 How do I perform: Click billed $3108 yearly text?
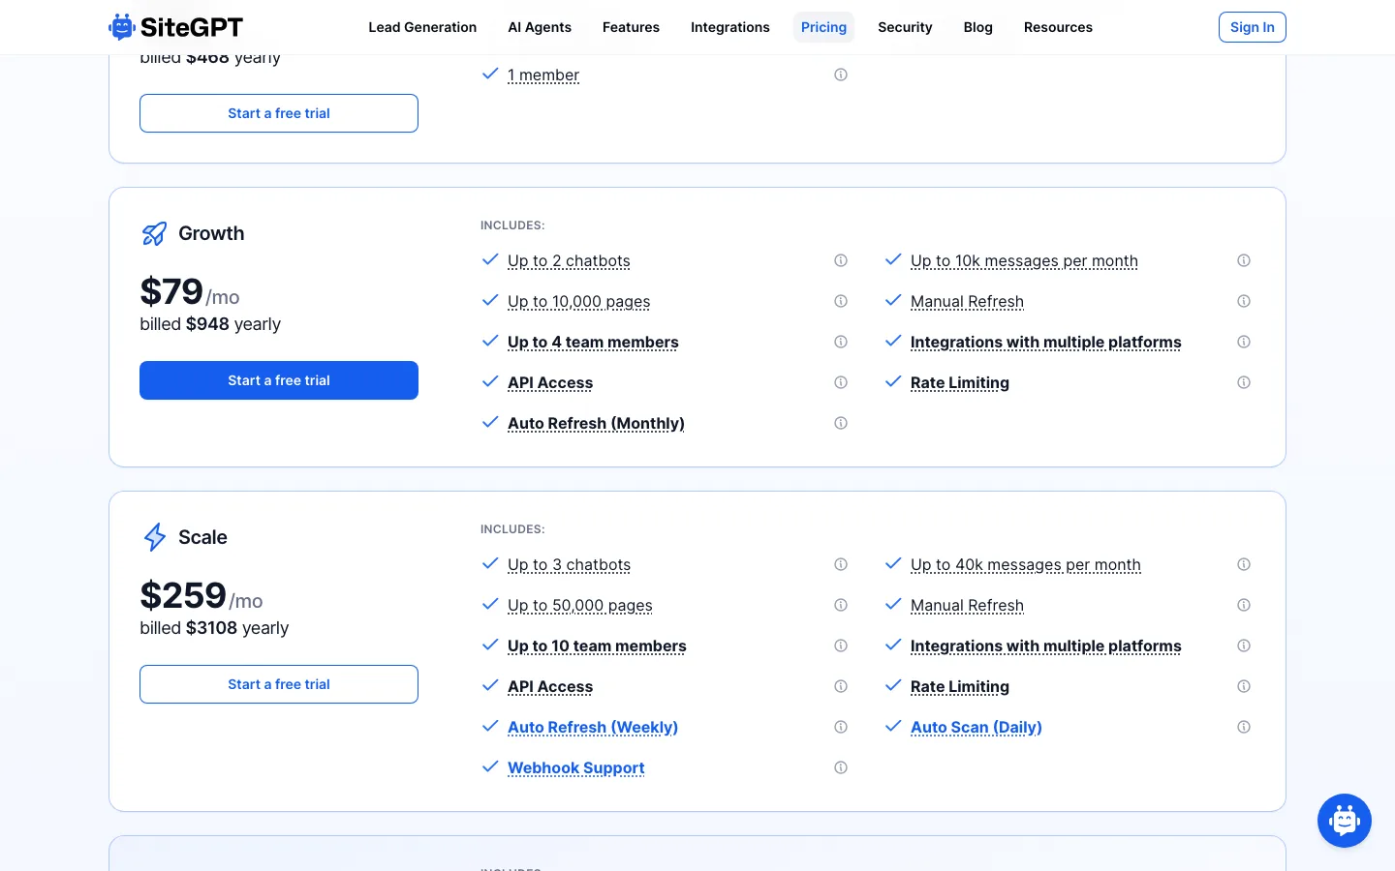click(x=214, y=628)
